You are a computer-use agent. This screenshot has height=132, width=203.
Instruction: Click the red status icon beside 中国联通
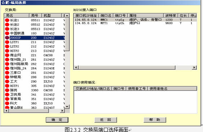pos(7,33)
